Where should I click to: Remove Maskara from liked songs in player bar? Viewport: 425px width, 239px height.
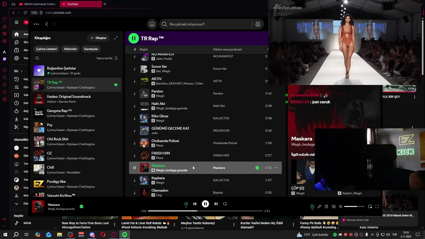coord(81,206)
